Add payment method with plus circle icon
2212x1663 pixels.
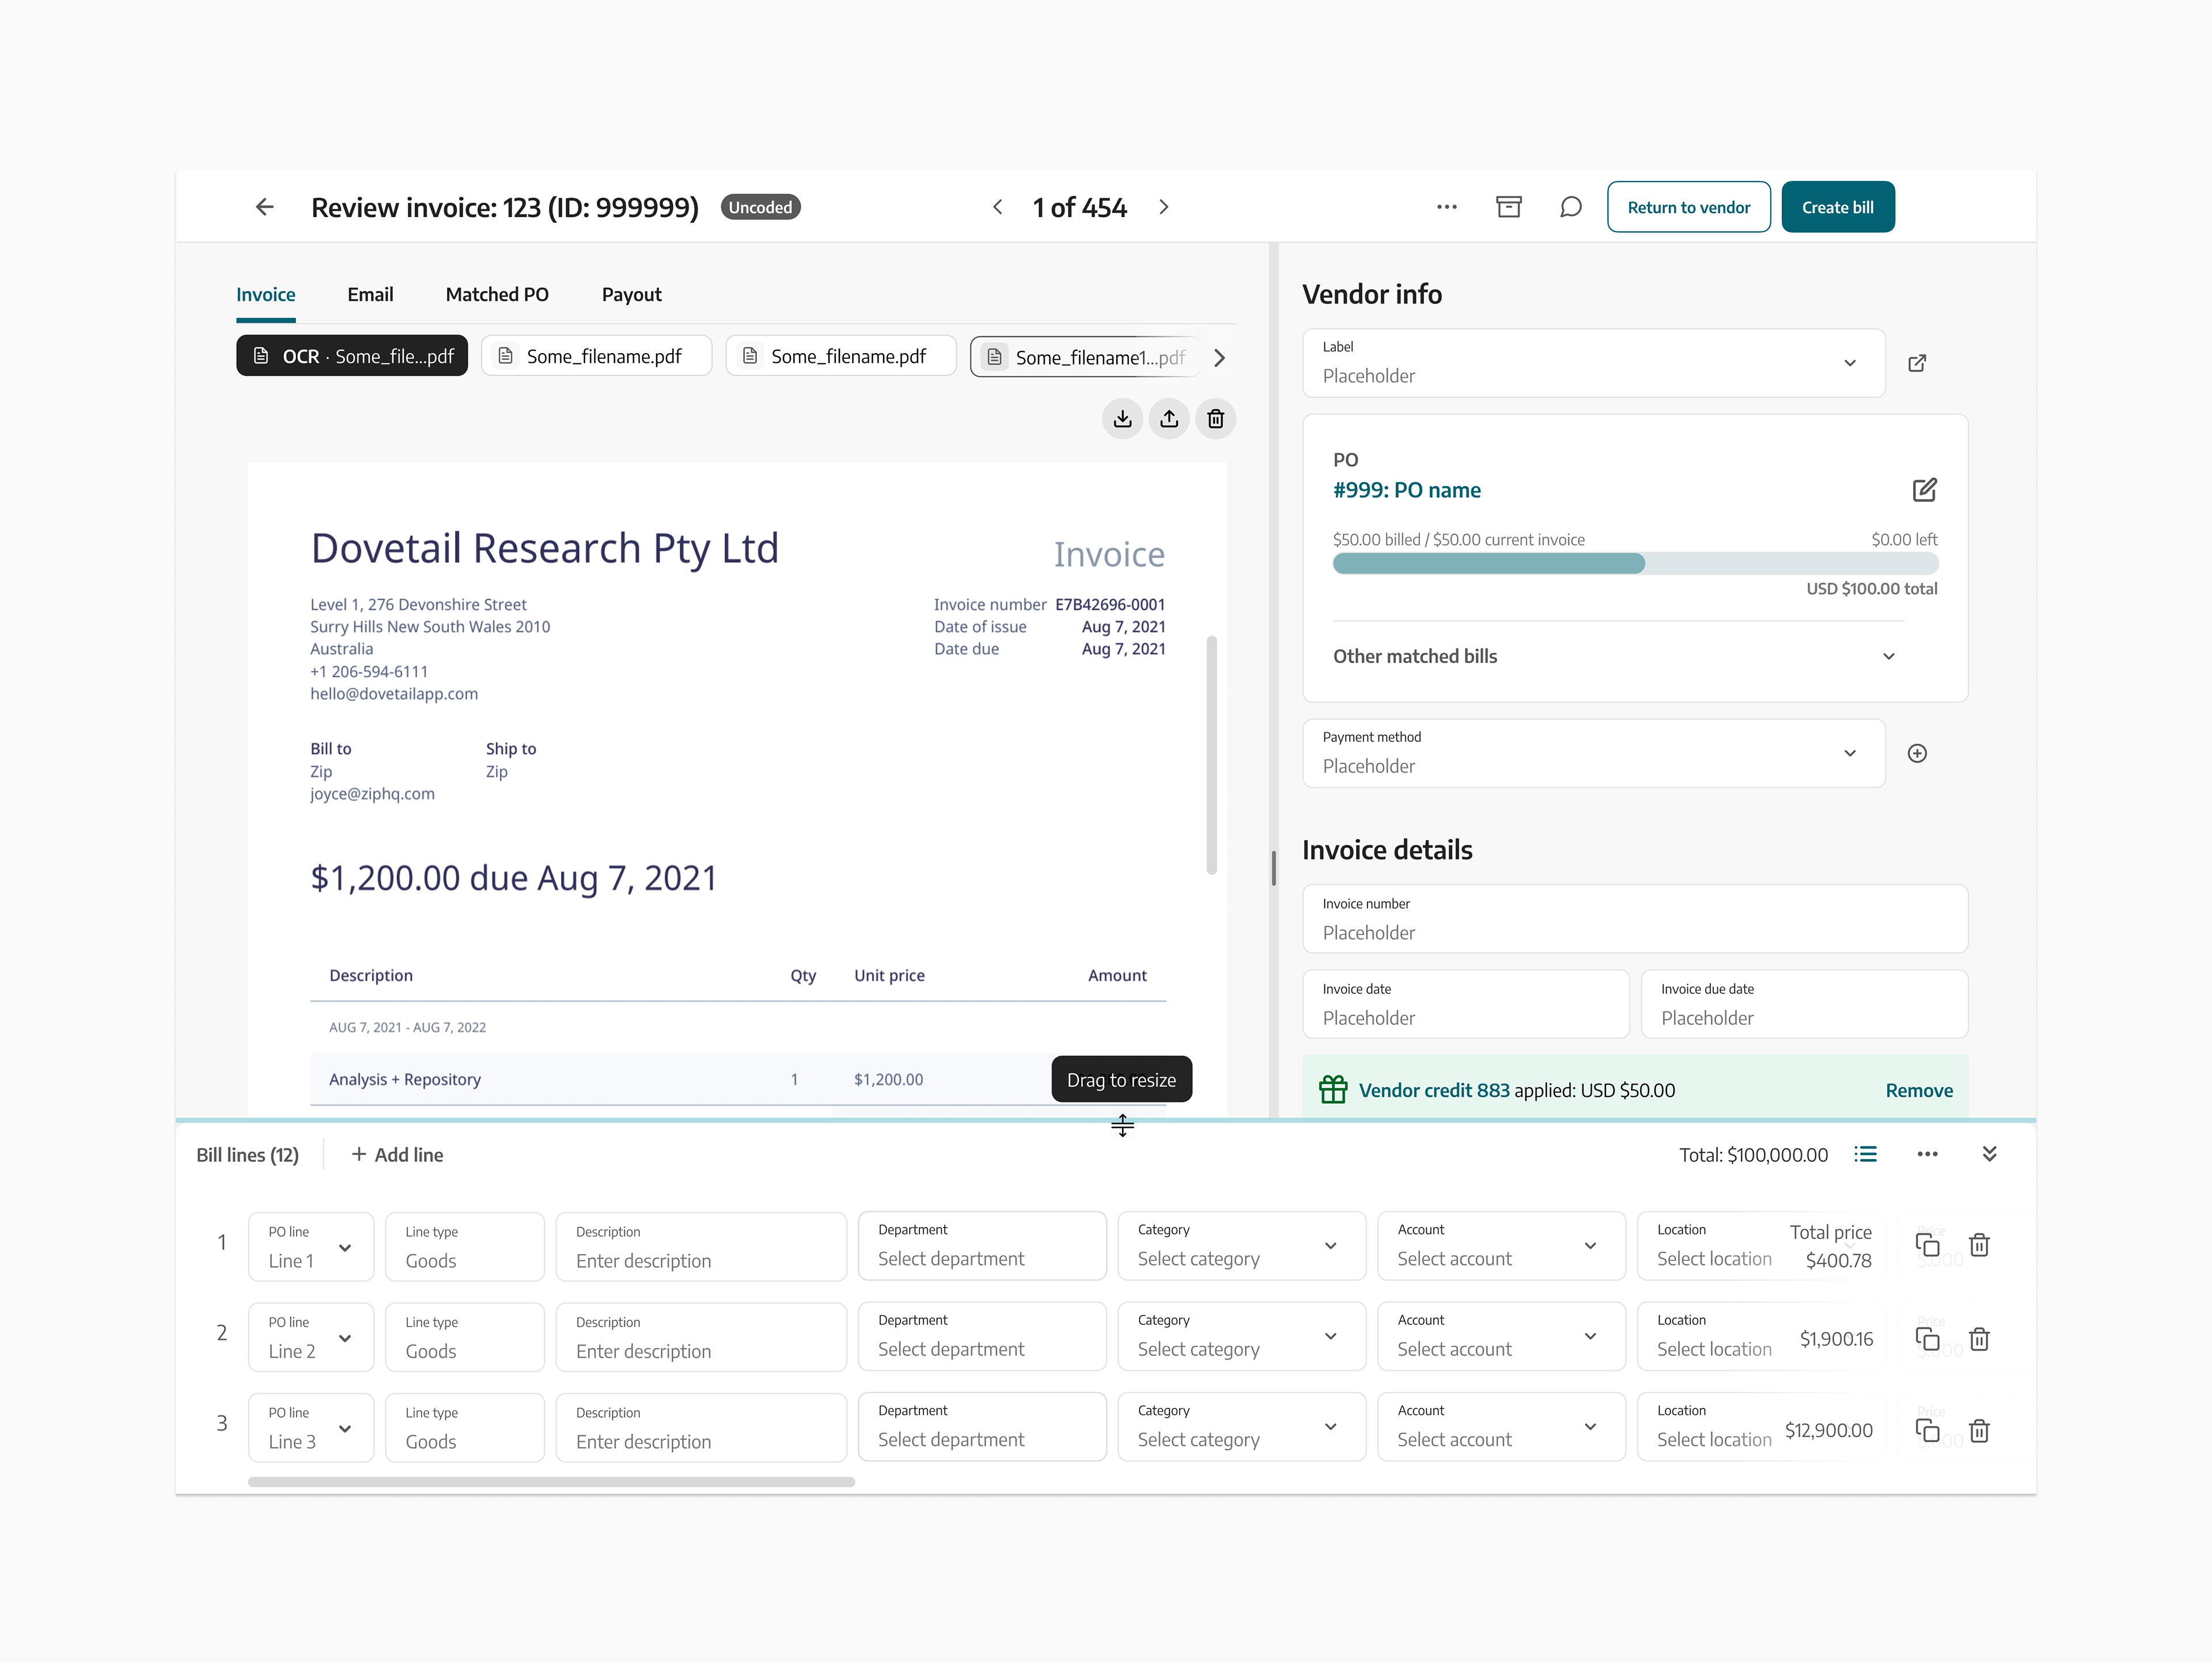coord(1917,753)
